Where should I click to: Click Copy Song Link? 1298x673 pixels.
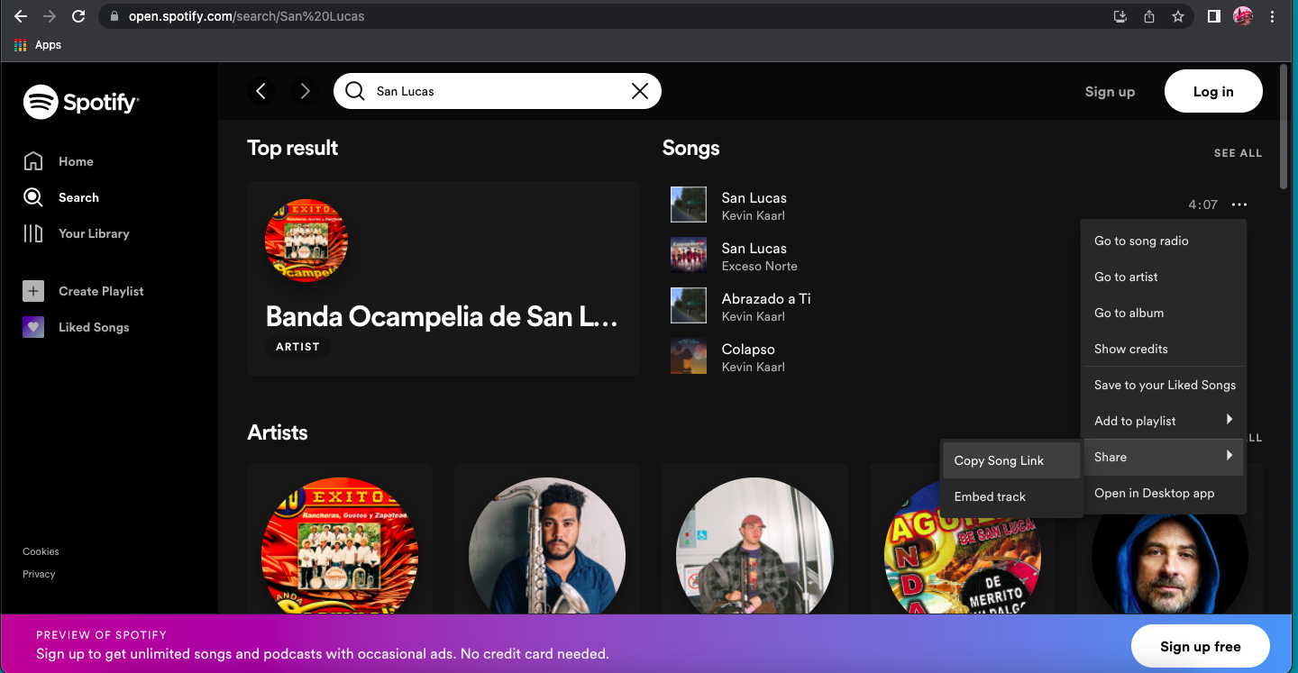[x=1010, y=460]
